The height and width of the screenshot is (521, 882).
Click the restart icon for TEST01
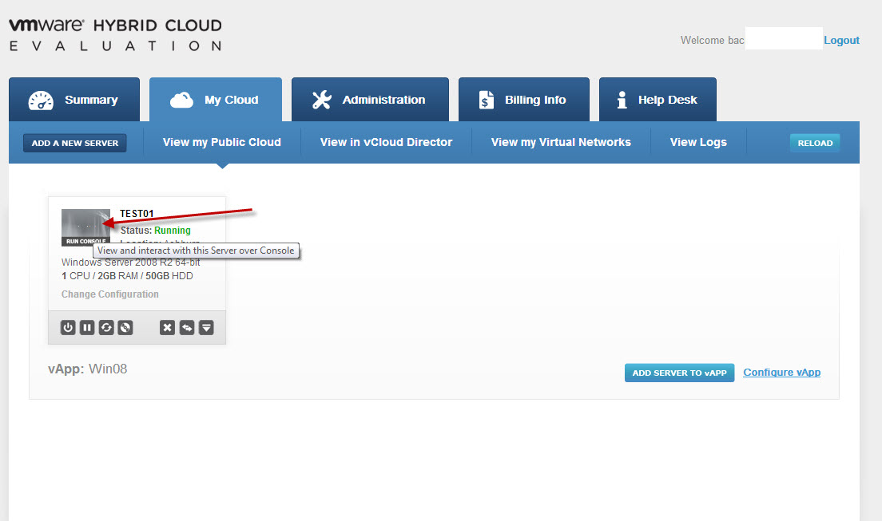pyautogui.click(x=106, y=328)
